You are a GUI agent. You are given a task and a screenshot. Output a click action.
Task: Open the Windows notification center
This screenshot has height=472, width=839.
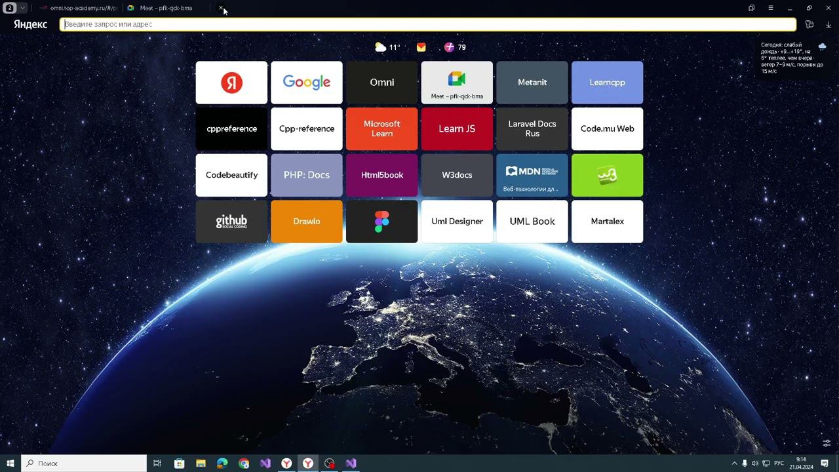point(825,463)
